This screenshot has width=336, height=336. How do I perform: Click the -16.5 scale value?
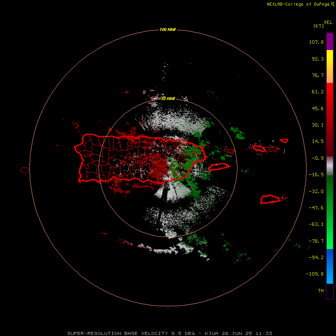tap(316, 175)
